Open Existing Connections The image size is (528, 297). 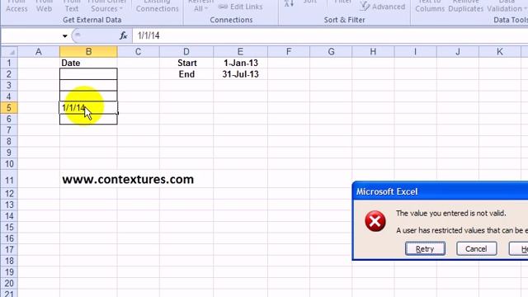click(158, 6)
